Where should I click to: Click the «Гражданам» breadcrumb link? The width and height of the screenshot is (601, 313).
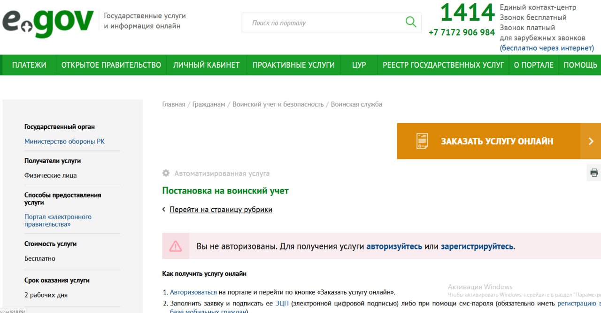point(208,104)
